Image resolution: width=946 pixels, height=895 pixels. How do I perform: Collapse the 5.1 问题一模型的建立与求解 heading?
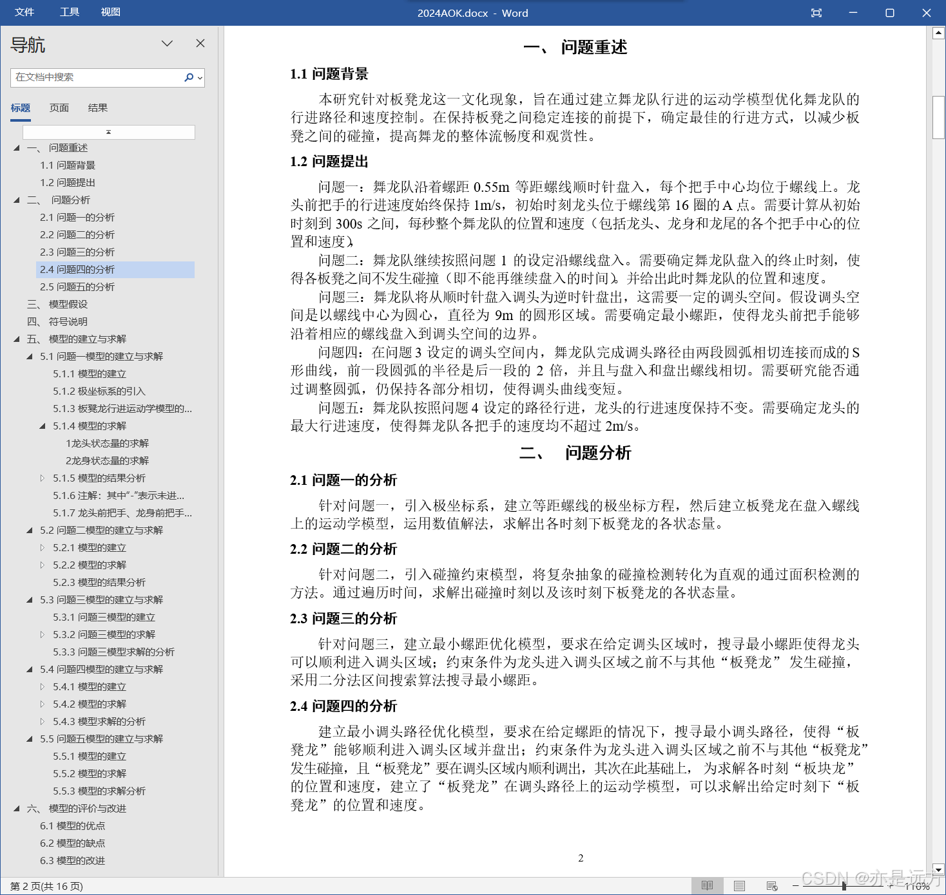click(x=30, y=357)
